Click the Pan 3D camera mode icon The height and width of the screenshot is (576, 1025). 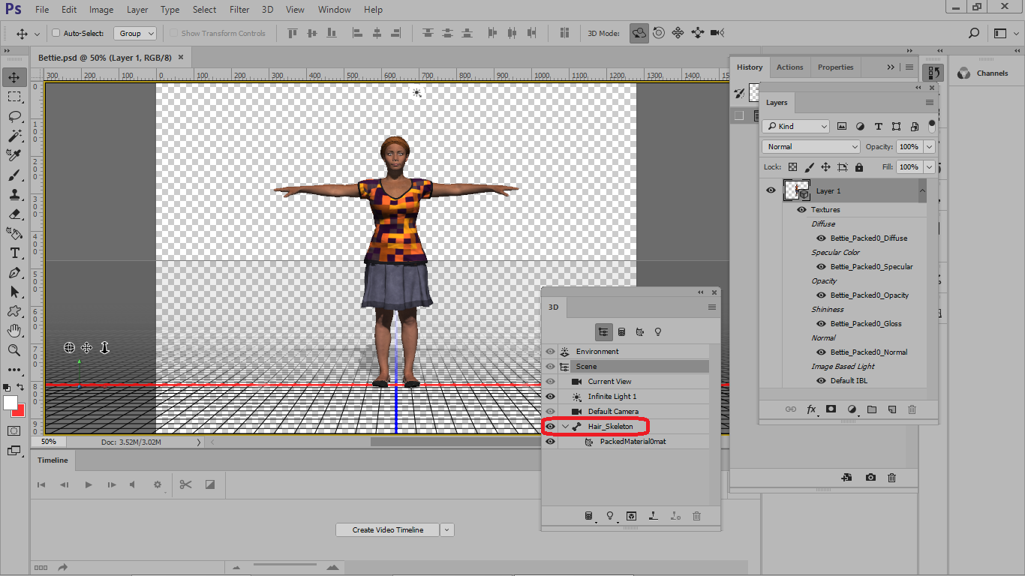tap(678, 33)
